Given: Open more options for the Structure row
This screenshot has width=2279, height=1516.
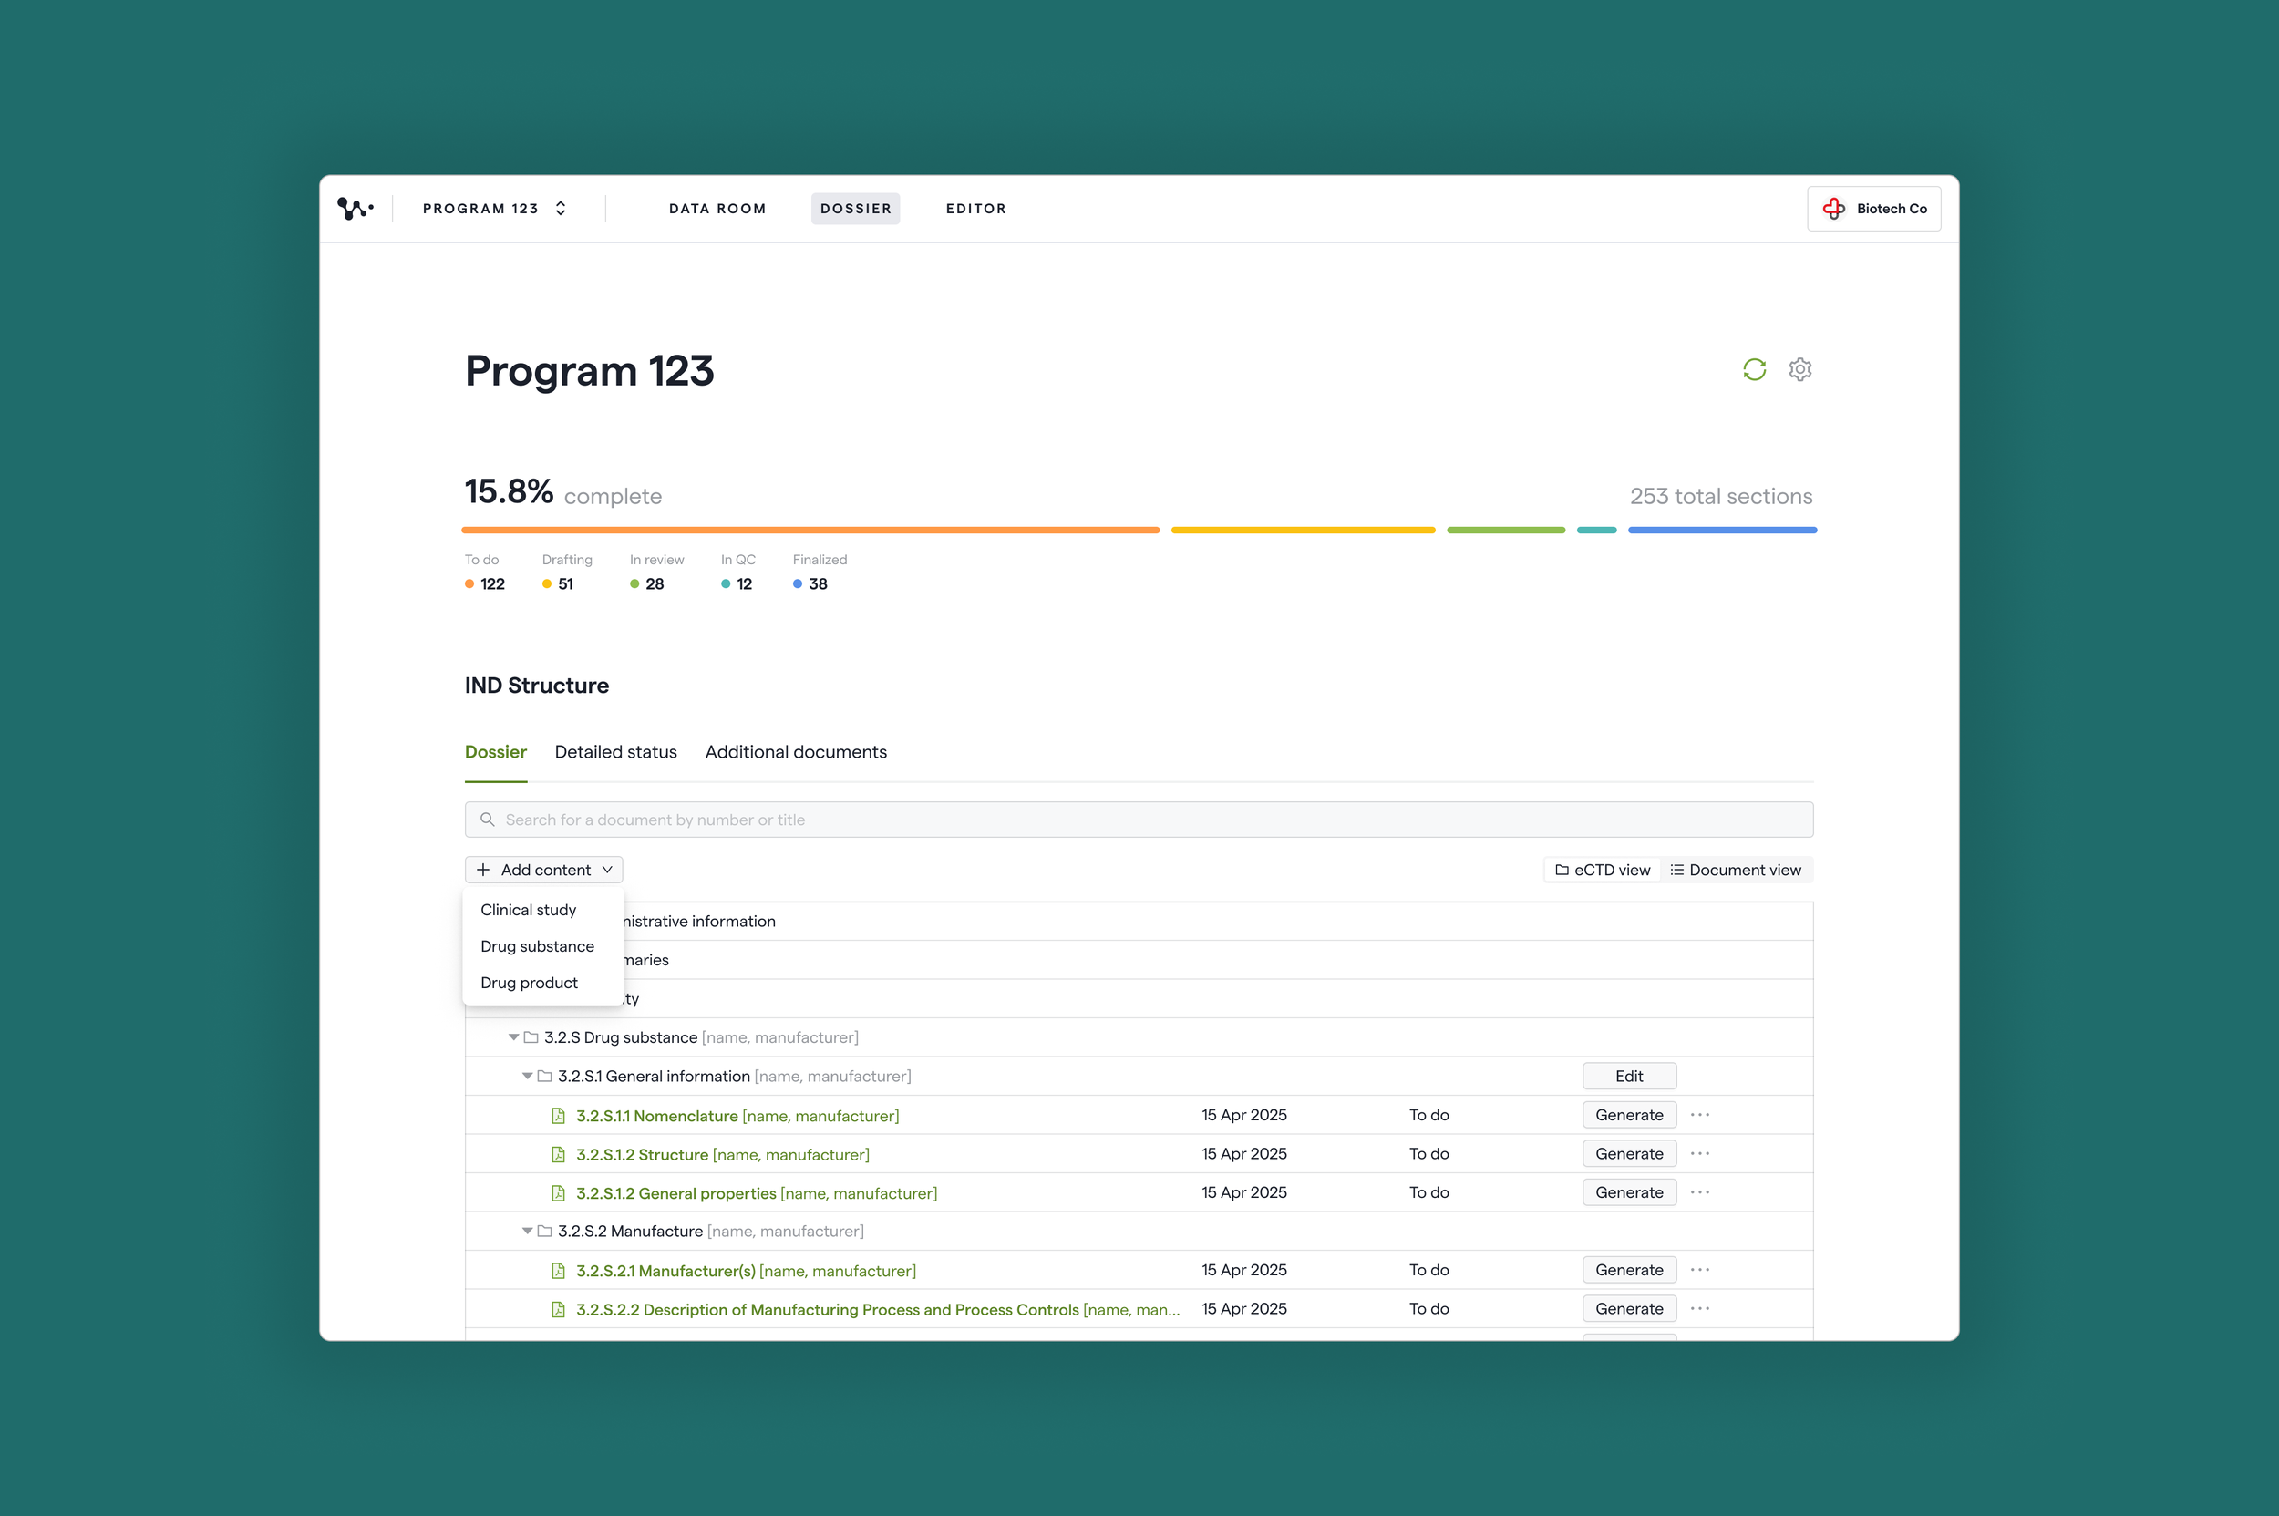Looking at the screenshot, I should point(1700,1153).
